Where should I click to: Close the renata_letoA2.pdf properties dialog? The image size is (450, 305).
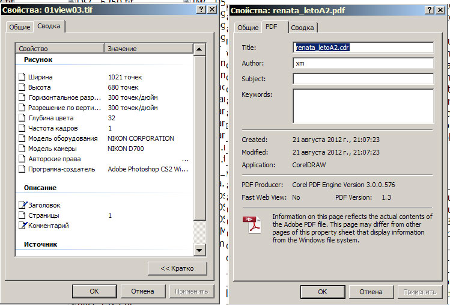tap(440, 10)
